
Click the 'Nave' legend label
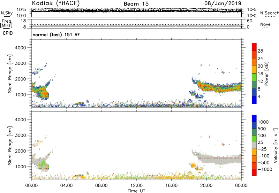pos(265,24)
